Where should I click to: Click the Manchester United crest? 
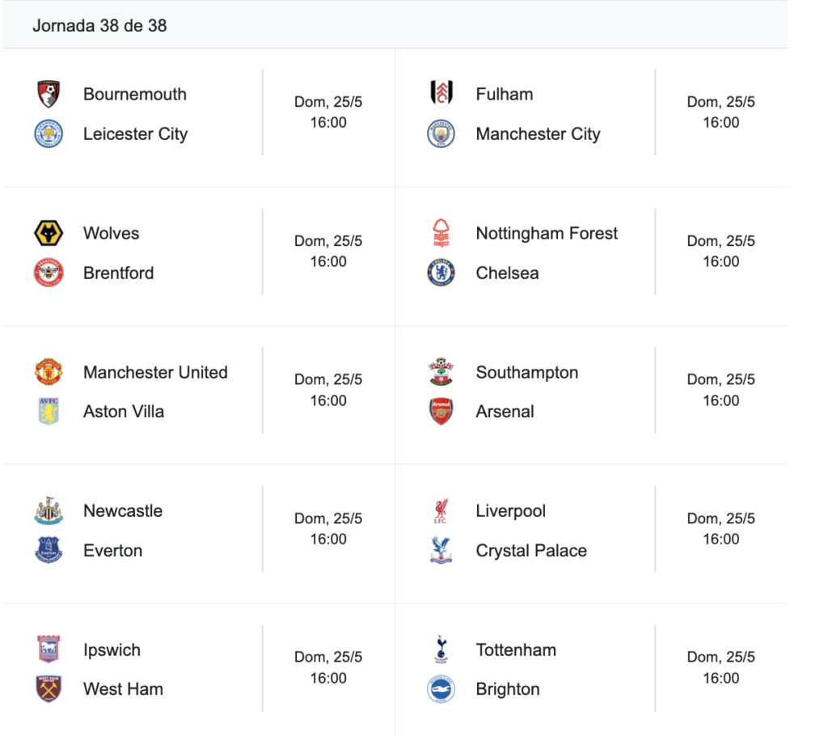(x=49, y=372)
